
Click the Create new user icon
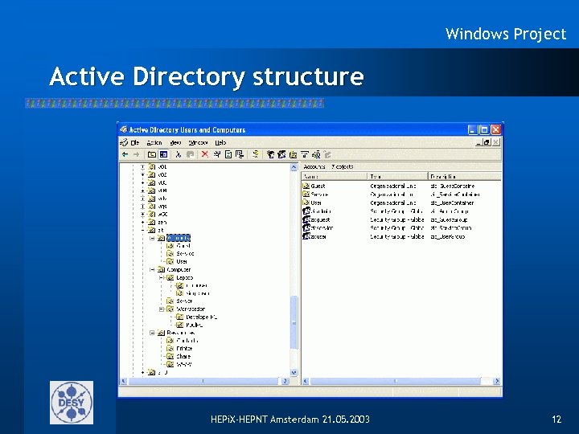(271, 154)
